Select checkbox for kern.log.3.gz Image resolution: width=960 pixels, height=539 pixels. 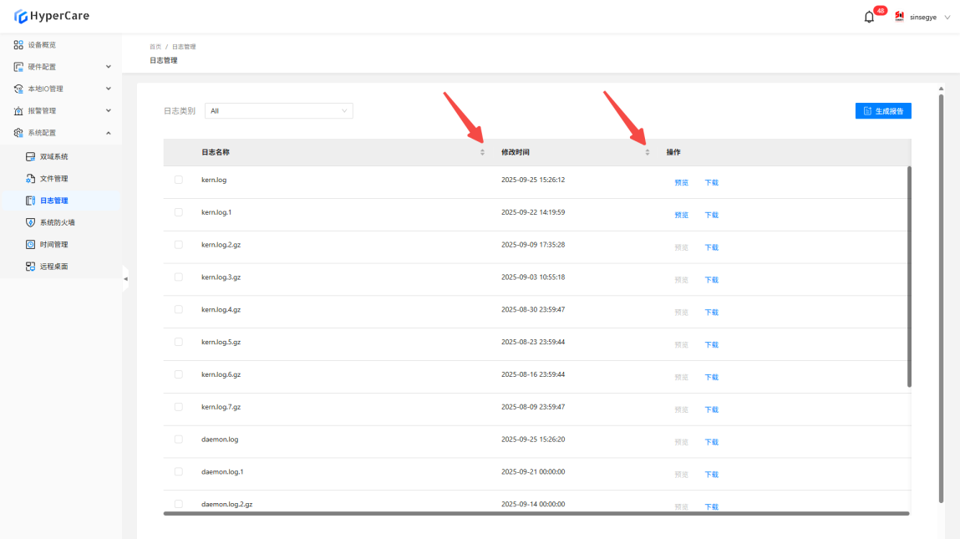[178, 277]
